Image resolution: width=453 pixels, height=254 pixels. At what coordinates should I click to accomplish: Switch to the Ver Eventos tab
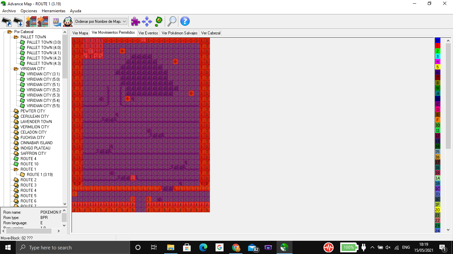click(148, 33)
